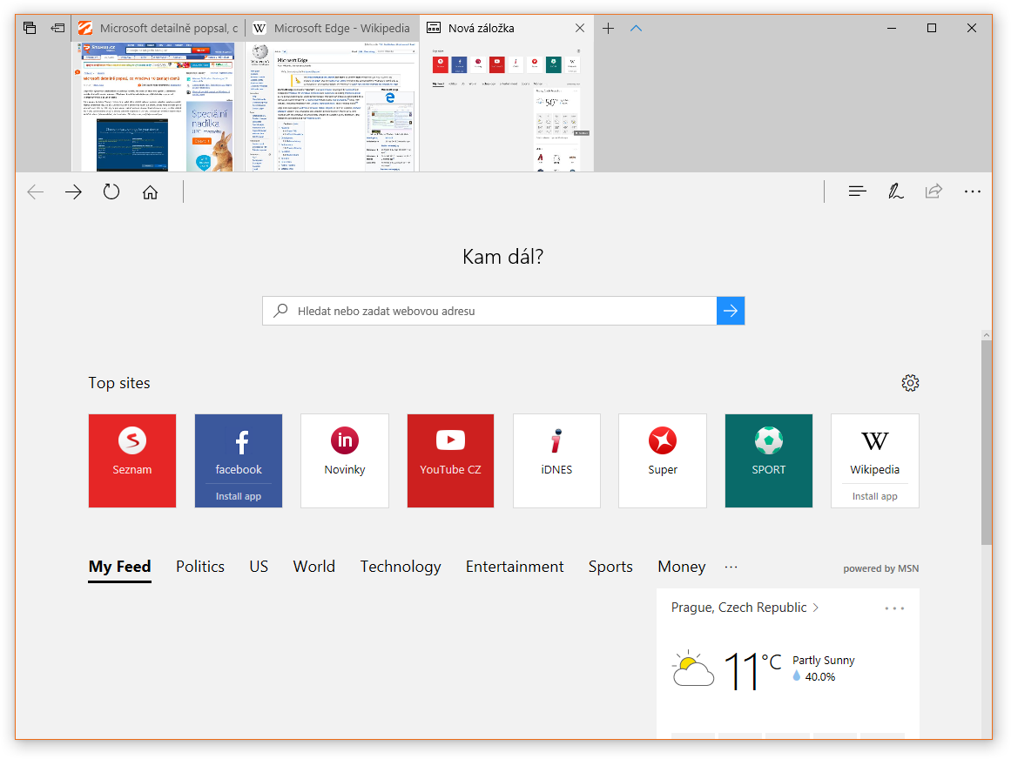Viewport: 1011px width, 759px height.
Task: Maximize the Edge browser window
Action: pyautogui.click(x=932, y=29)
